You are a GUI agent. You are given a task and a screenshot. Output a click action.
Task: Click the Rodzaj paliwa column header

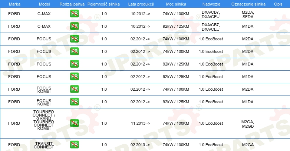[x=72, y=4]
